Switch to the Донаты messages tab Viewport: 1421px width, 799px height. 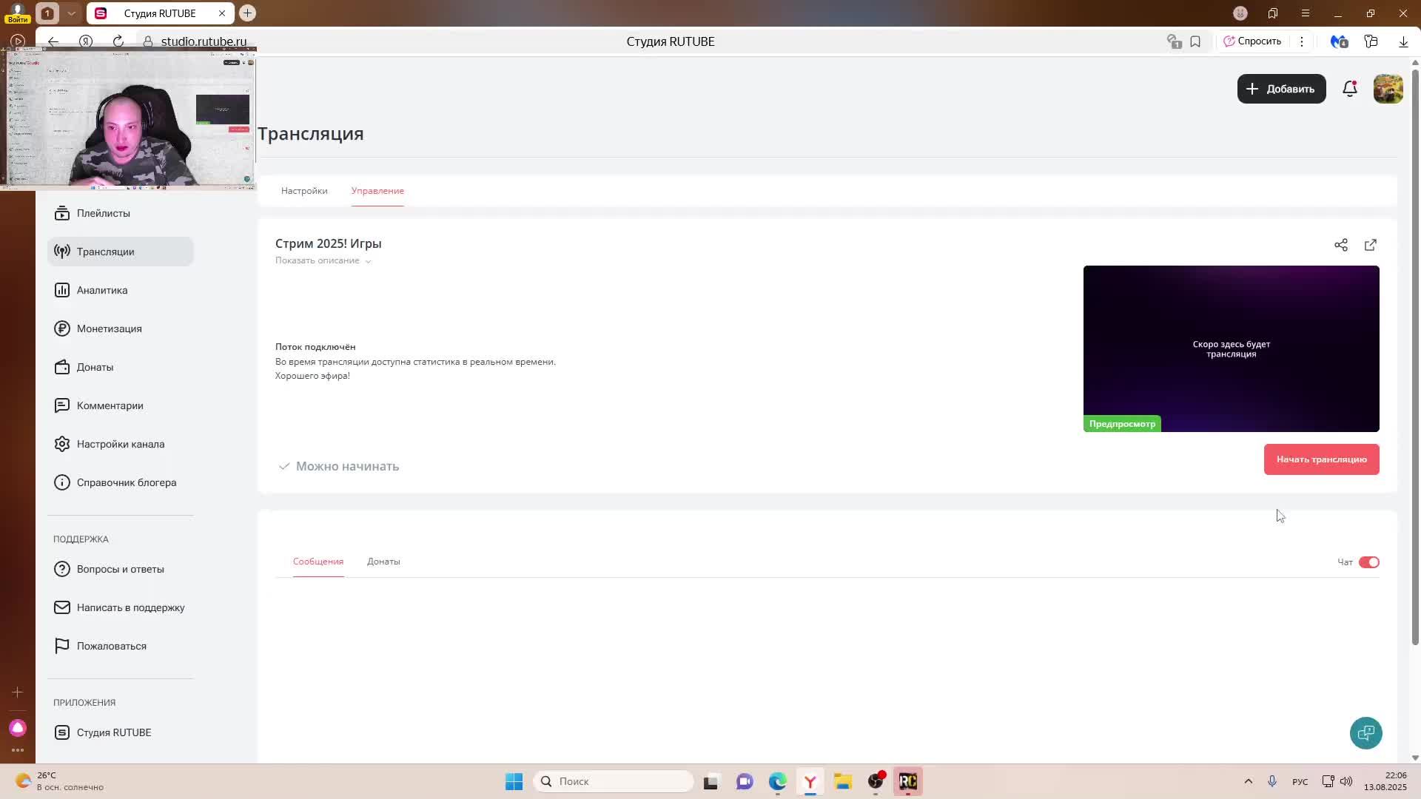[x=383, y=562]
